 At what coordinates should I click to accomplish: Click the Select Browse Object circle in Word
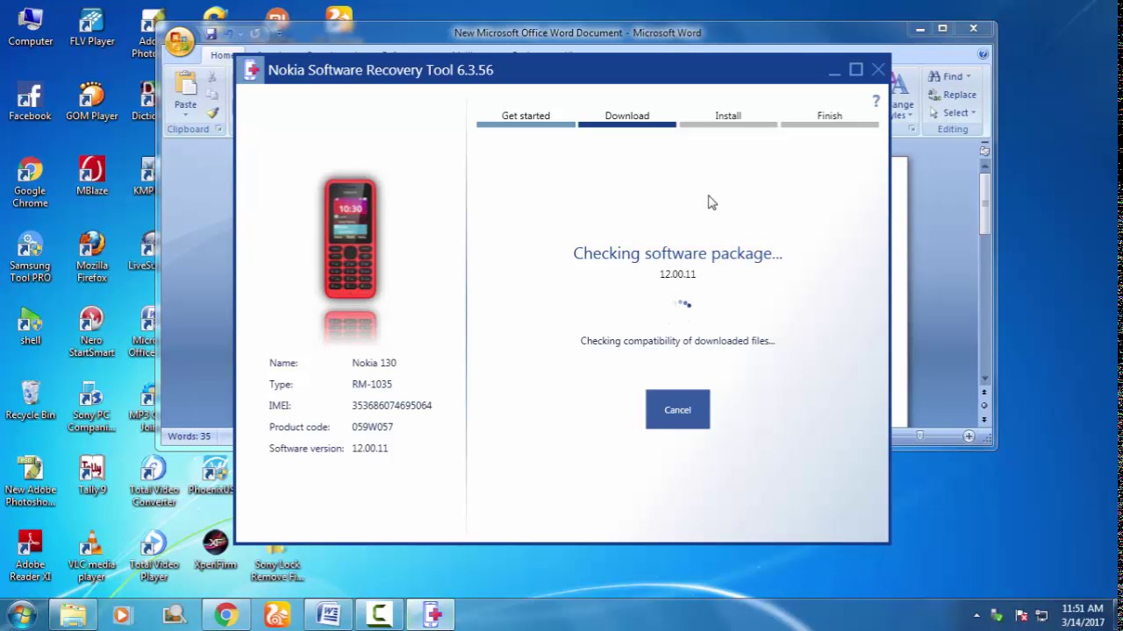(x=984, y=405)
